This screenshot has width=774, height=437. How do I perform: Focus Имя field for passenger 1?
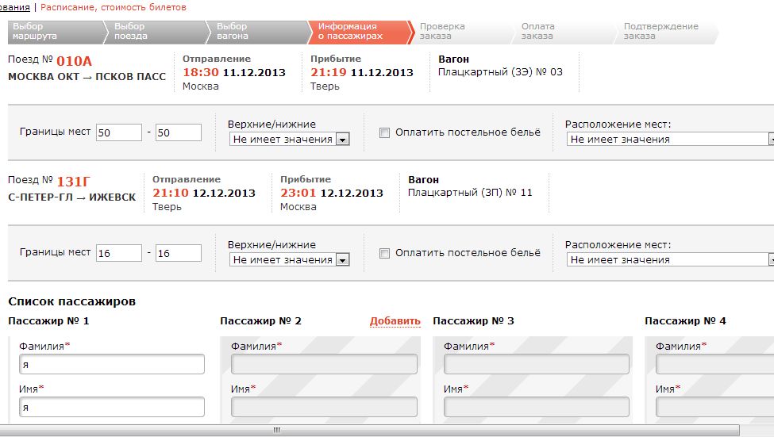coord(112,408)
